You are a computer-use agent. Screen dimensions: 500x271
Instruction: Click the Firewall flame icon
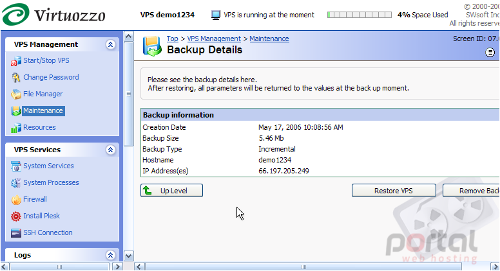[16, 199]
